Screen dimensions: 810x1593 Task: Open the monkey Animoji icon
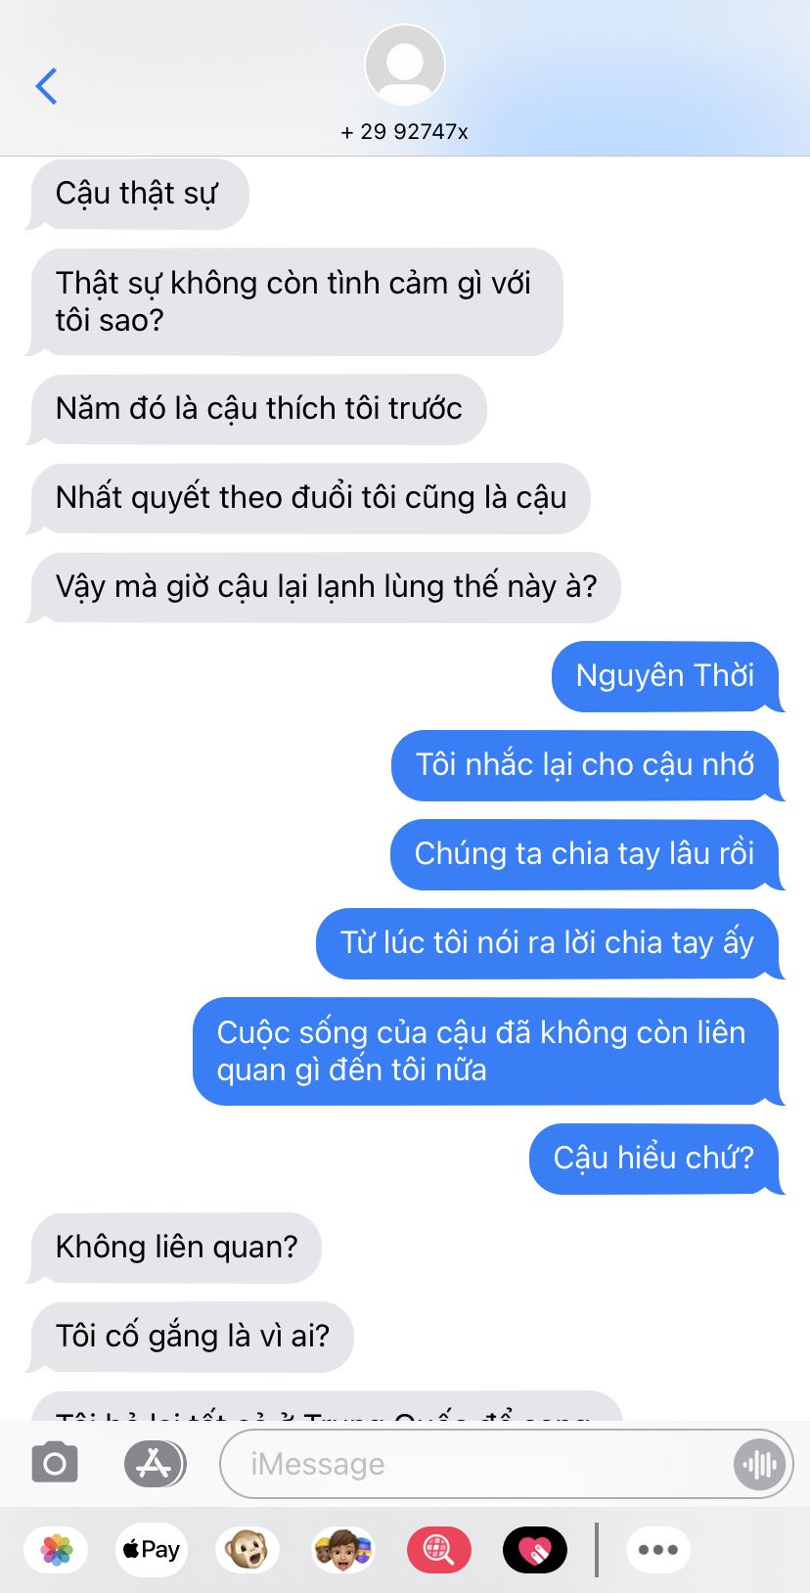247,1550
